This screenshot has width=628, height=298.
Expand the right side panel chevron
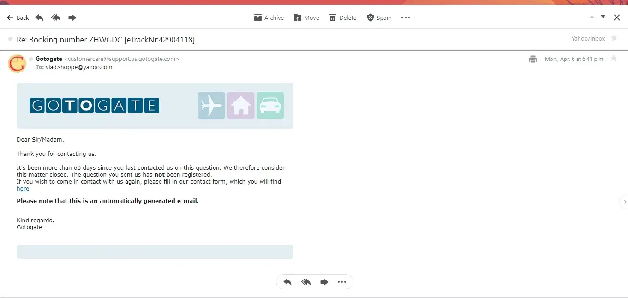point(624,202)
